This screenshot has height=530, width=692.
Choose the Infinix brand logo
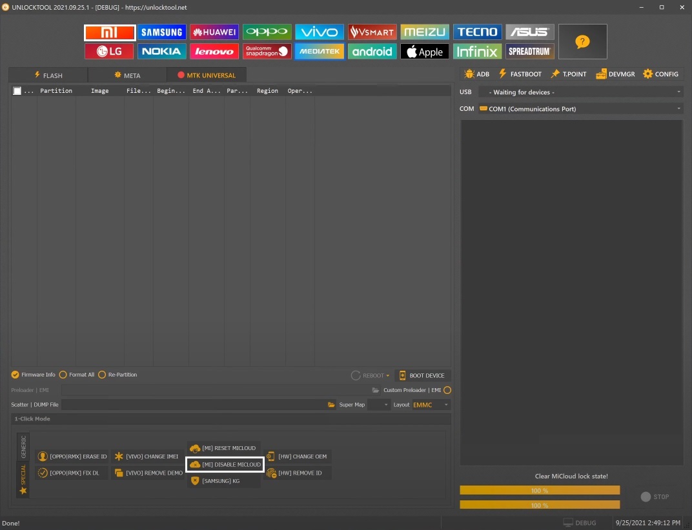tap(477, 51)
